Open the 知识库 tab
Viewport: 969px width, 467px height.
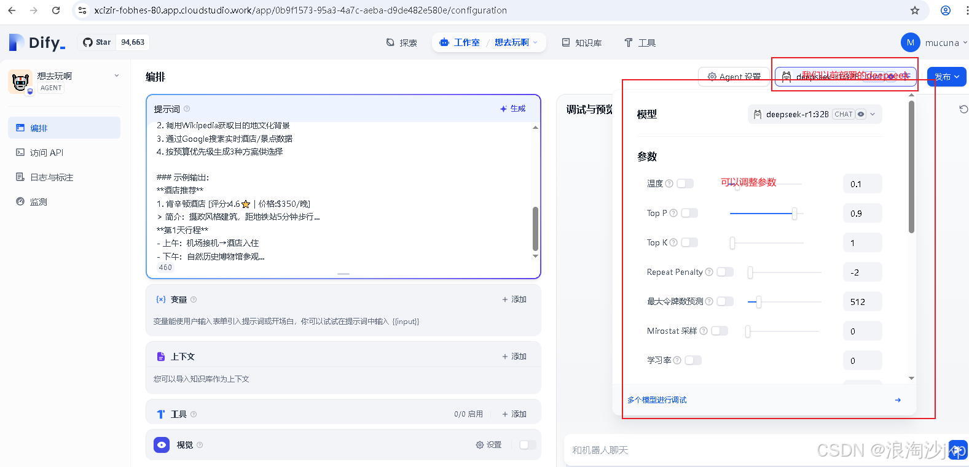pos(581,42)
